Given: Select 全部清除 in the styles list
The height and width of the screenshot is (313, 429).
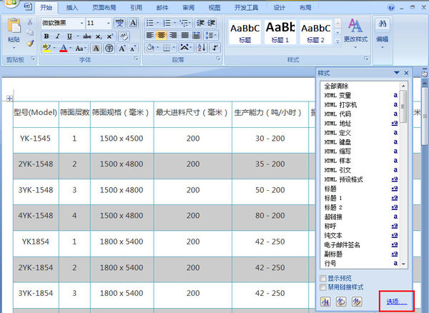Looking at the screenshot, I should [x=337, y=86].
